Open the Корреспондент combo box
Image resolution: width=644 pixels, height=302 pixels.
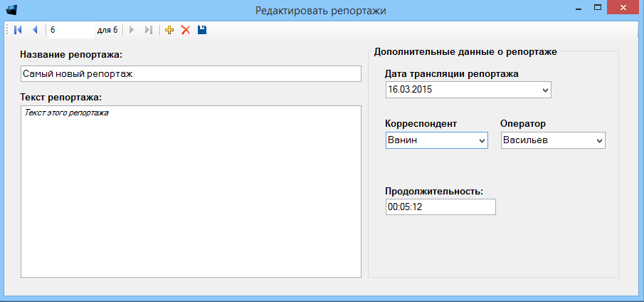coord(482,141)
